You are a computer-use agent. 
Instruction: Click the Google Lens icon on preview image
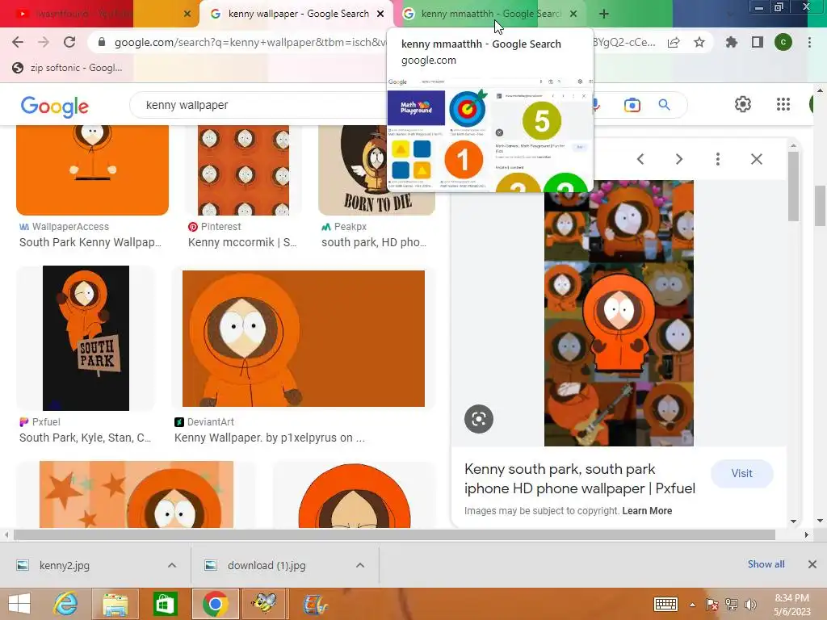[x=479, y=419]
